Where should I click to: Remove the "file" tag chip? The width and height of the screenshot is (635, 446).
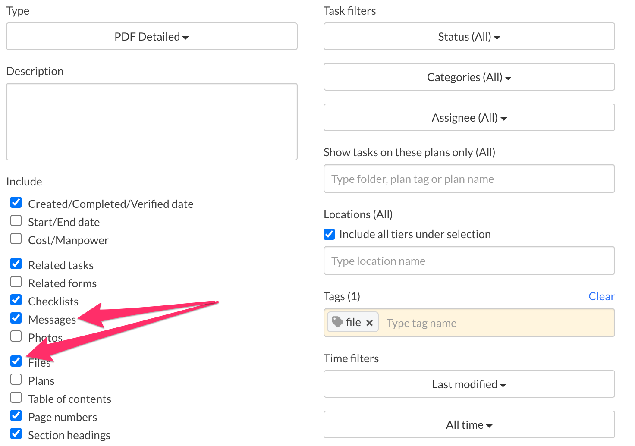pyautogui.click(x=369, y=322)
